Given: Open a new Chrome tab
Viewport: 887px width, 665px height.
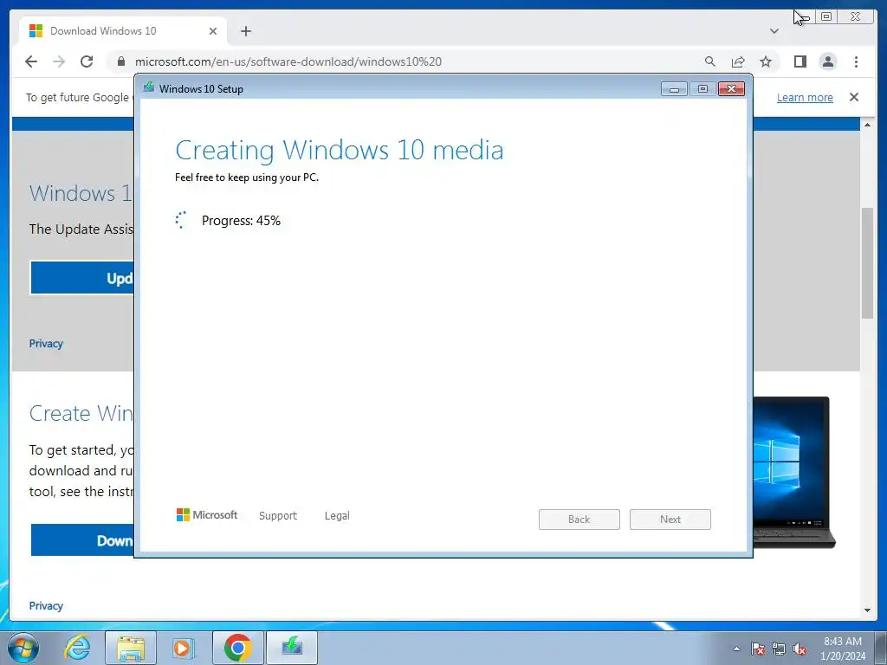Looking at the screenshot, I should coord(245,31).
